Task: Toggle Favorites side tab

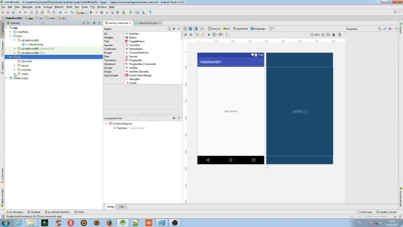Action: [x=3, y=175]
